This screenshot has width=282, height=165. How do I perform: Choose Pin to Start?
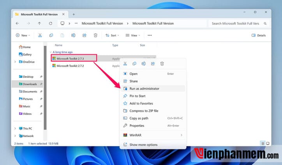point(153,96)
